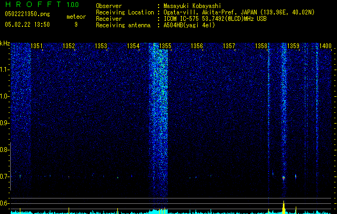Click the tallest yellow spike in the bottom level graph
The image size is (337, 214).
(x=284, y=208)
